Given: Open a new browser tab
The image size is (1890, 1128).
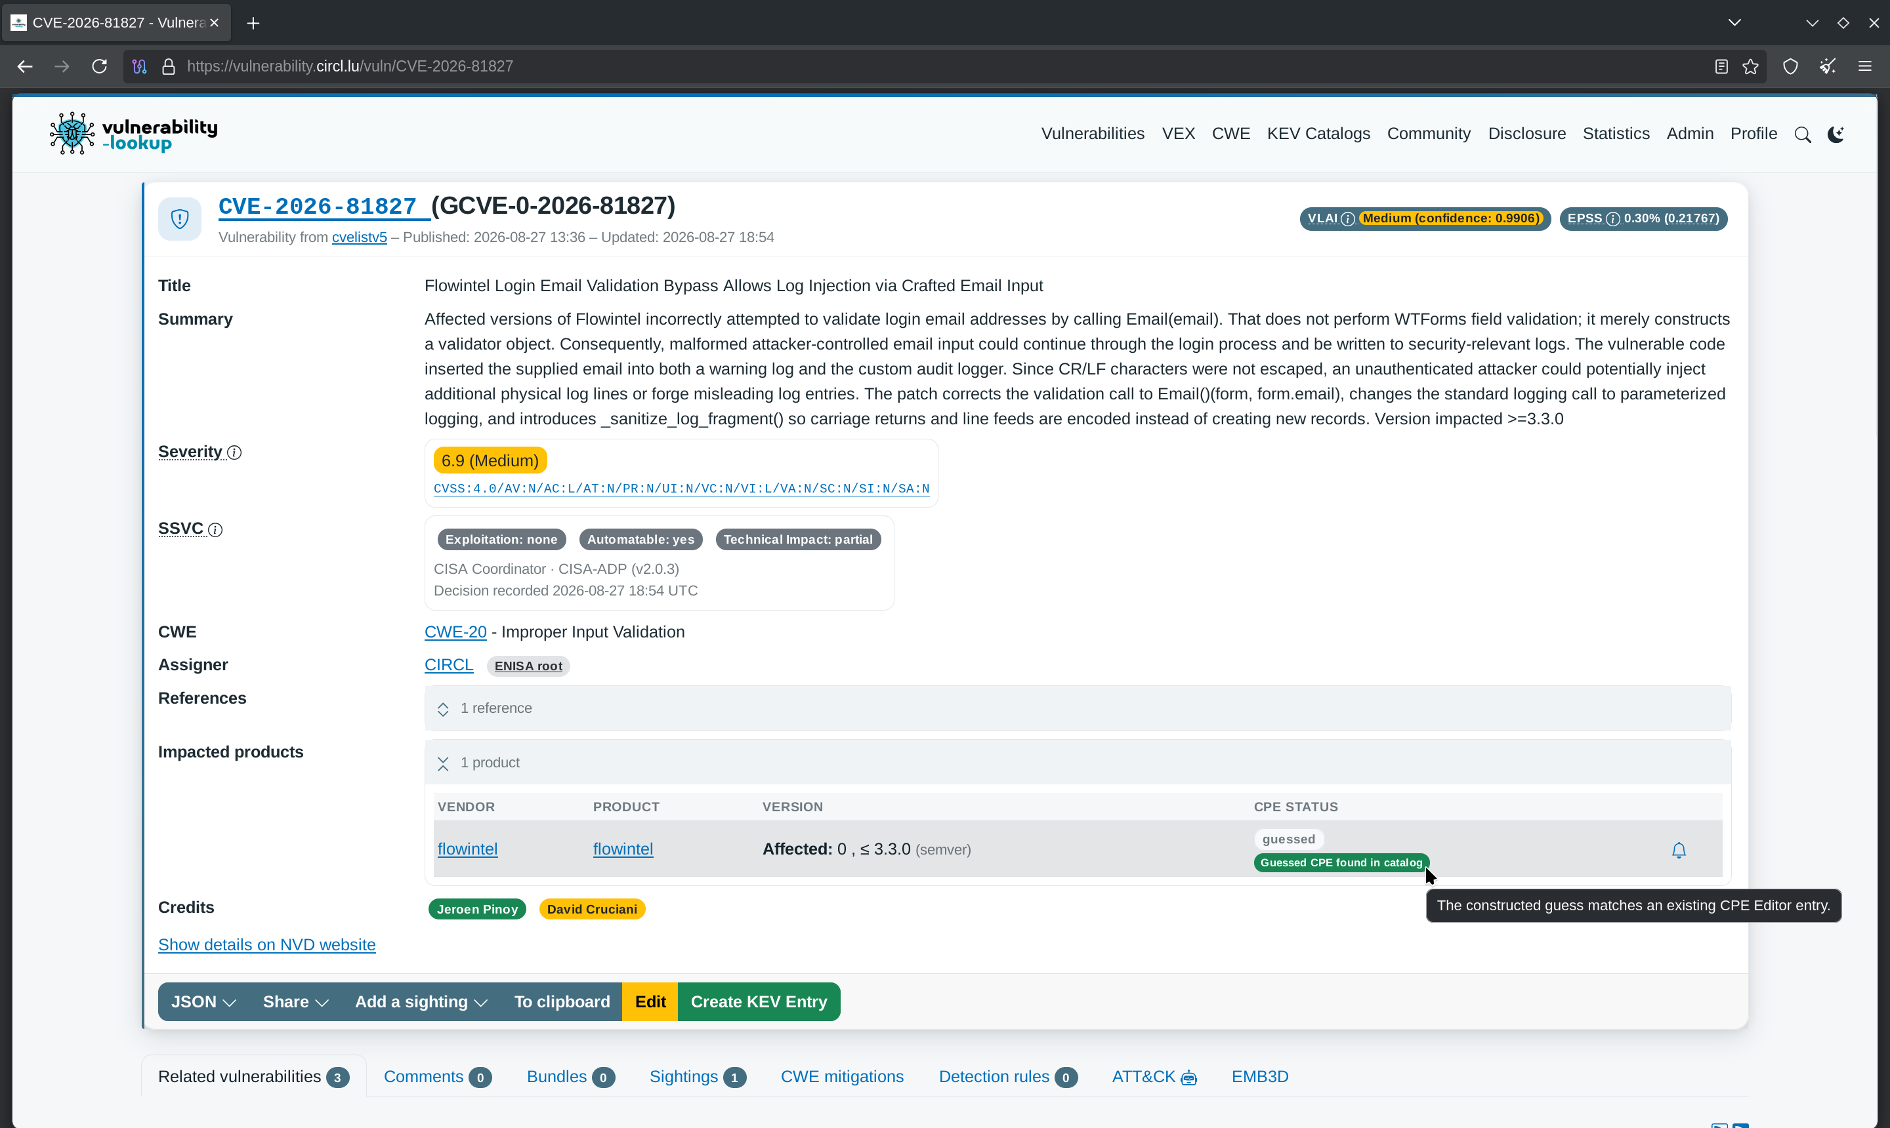Looking at the screenshot, I should pos(253,24).
